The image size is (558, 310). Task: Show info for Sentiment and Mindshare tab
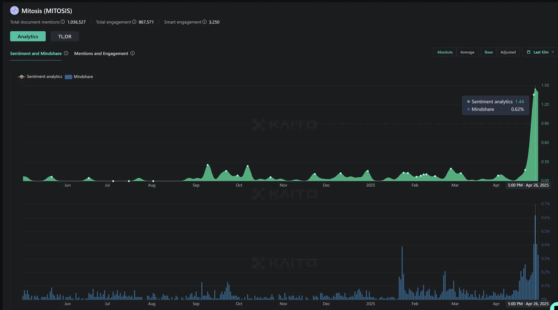[66, 53]
